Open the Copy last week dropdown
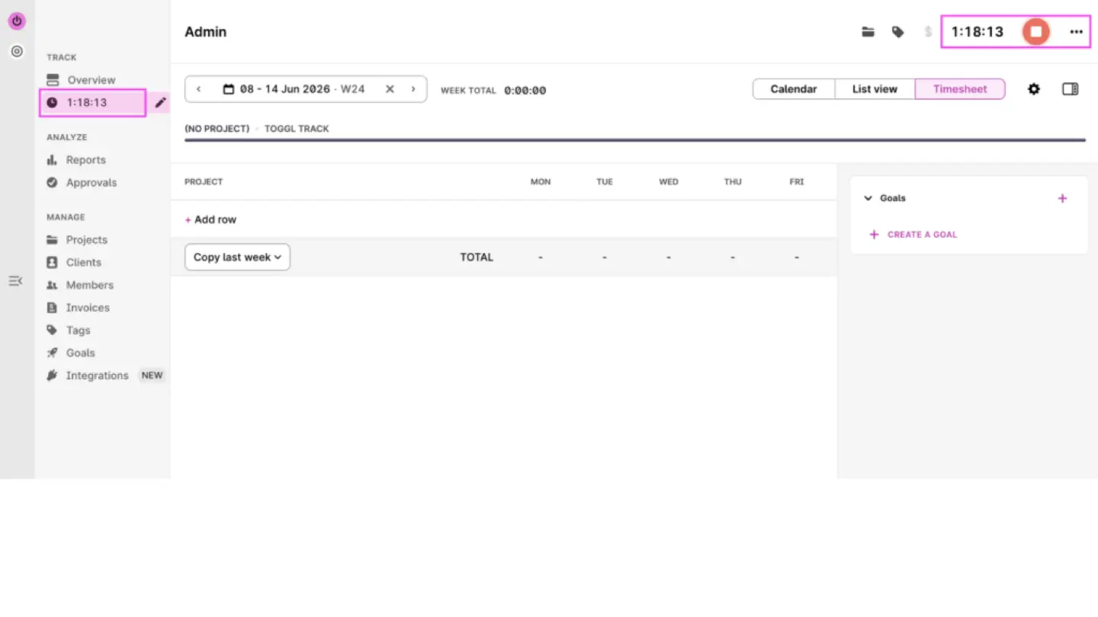 (x=237, y=257)
